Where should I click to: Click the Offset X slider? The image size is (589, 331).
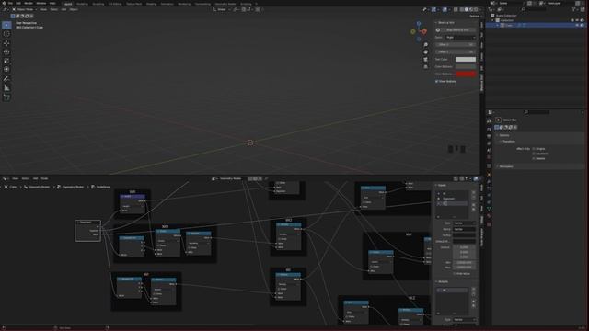[x=456, y=44]
